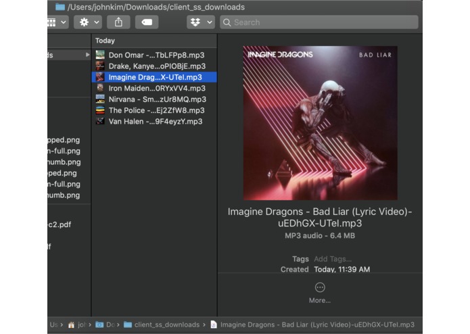Click Van Halen album art icon
The image size is (470, 334).
100,121
